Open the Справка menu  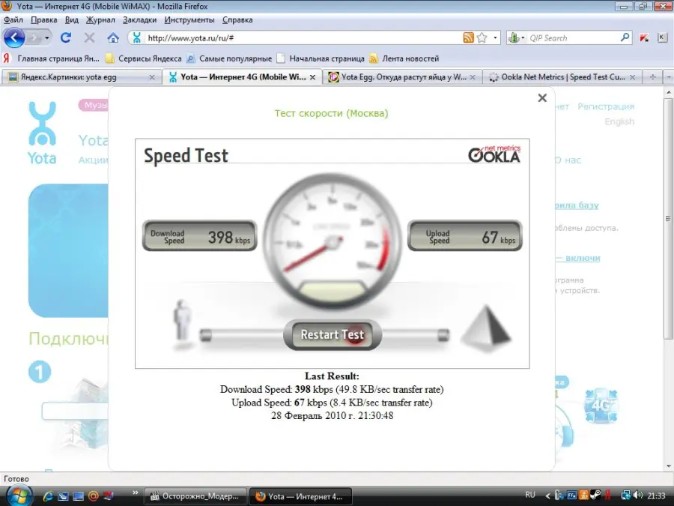(237, 19)
